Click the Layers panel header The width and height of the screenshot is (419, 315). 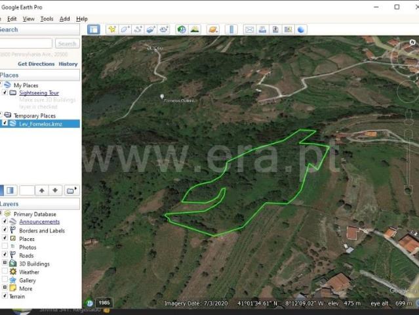[x=40, y=203]
